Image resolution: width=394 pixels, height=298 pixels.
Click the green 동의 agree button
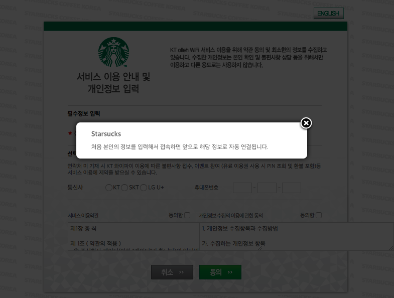click(x=220, y=272)
